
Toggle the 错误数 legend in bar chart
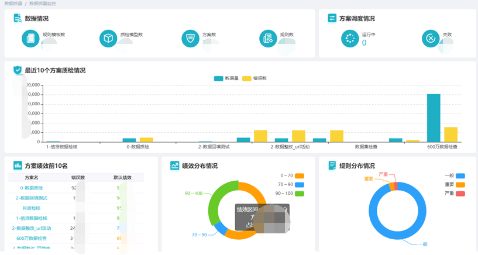click(255, 78)
